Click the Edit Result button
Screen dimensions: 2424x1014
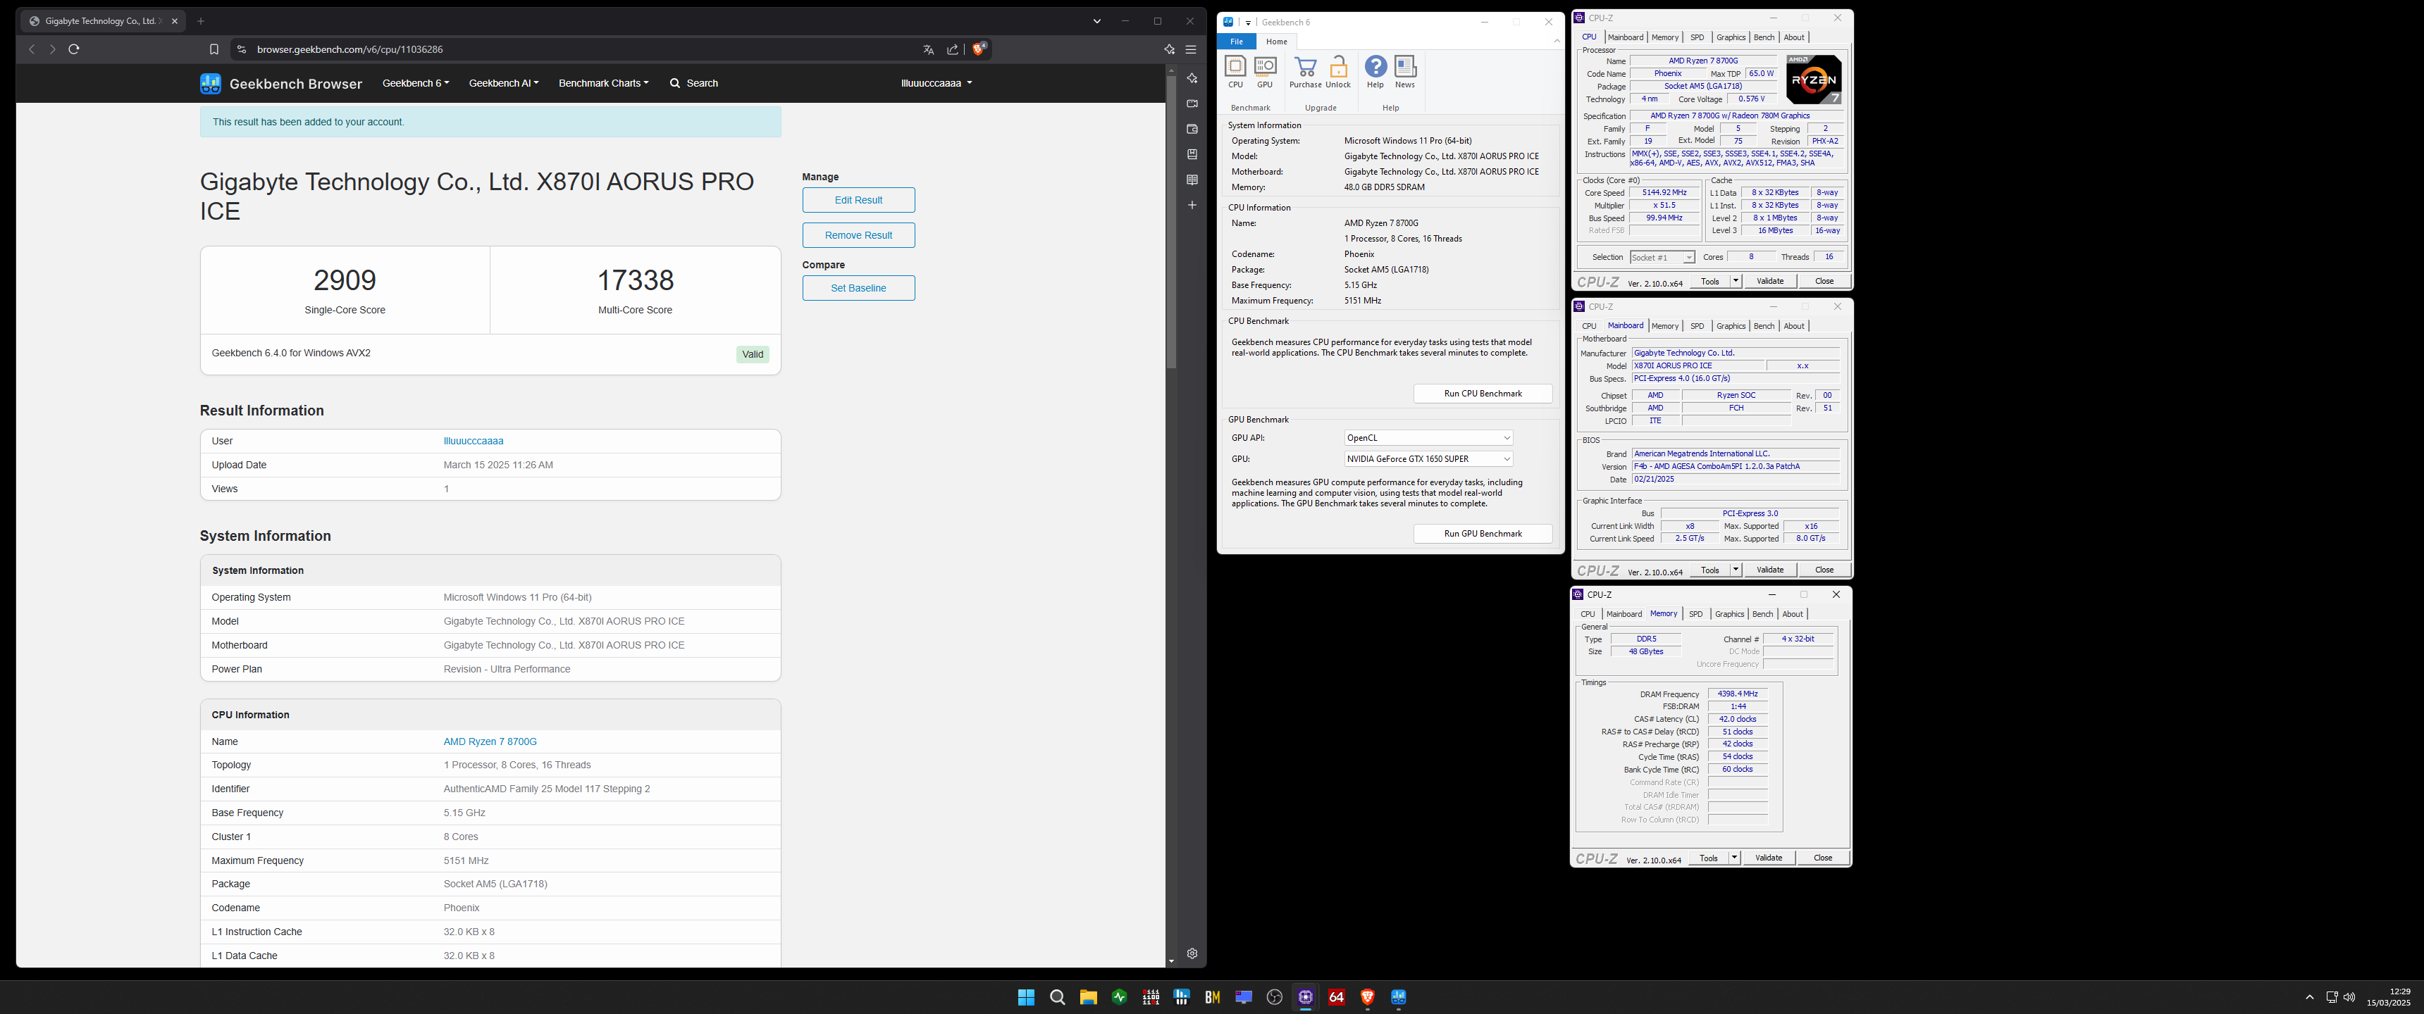click(x=858, y=201)
